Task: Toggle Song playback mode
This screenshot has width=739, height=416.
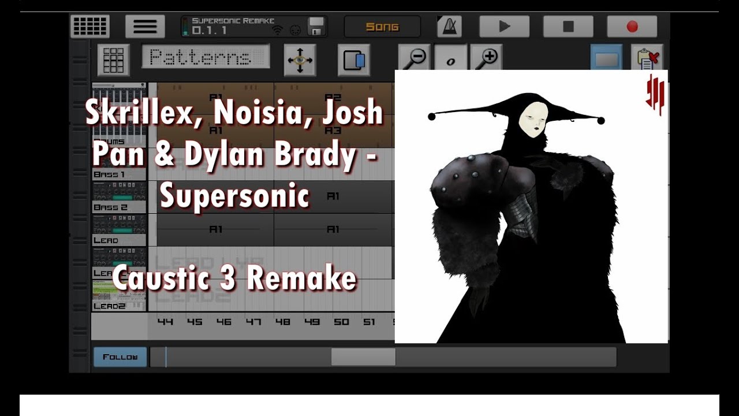Action: [382, 27]
